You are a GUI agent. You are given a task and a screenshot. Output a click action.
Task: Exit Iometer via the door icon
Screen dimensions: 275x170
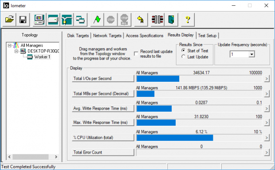pos(171,20)
